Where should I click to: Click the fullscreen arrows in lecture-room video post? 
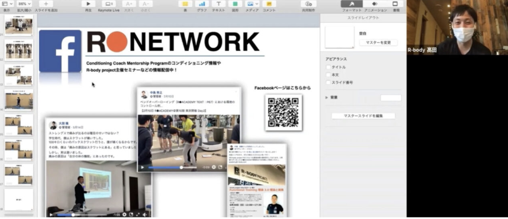[x=138, y=214]
